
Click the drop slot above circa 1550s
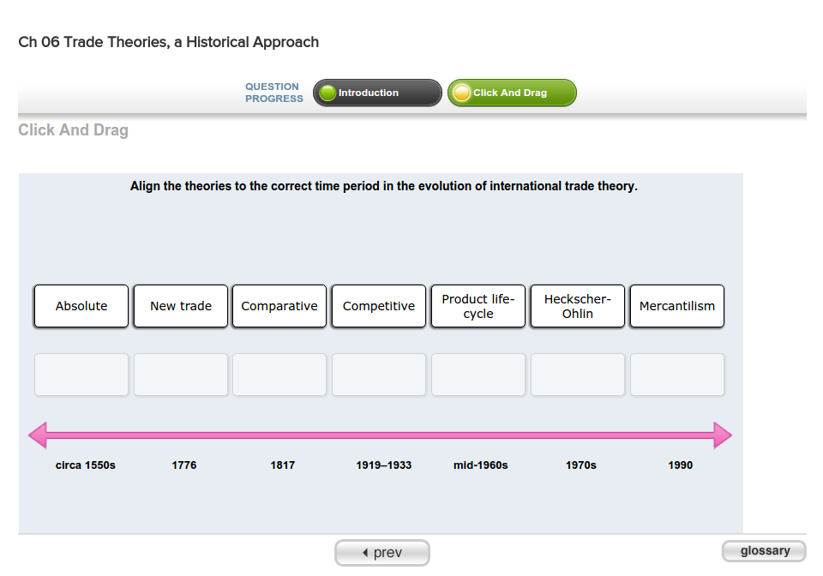[x=81, y=374]
